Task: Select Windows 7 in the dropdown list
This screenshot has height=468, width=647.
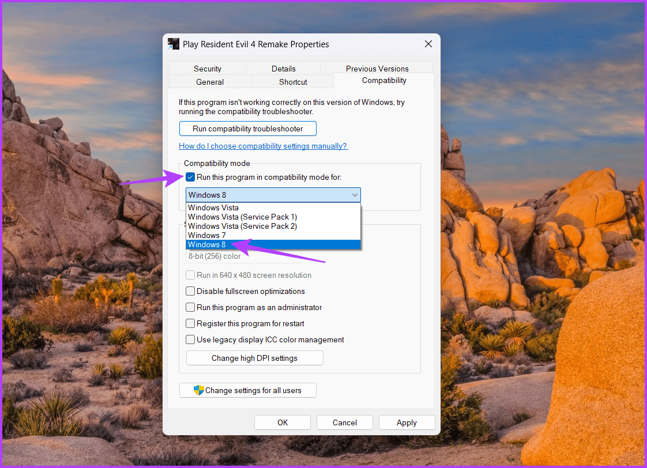Action: 273,236
